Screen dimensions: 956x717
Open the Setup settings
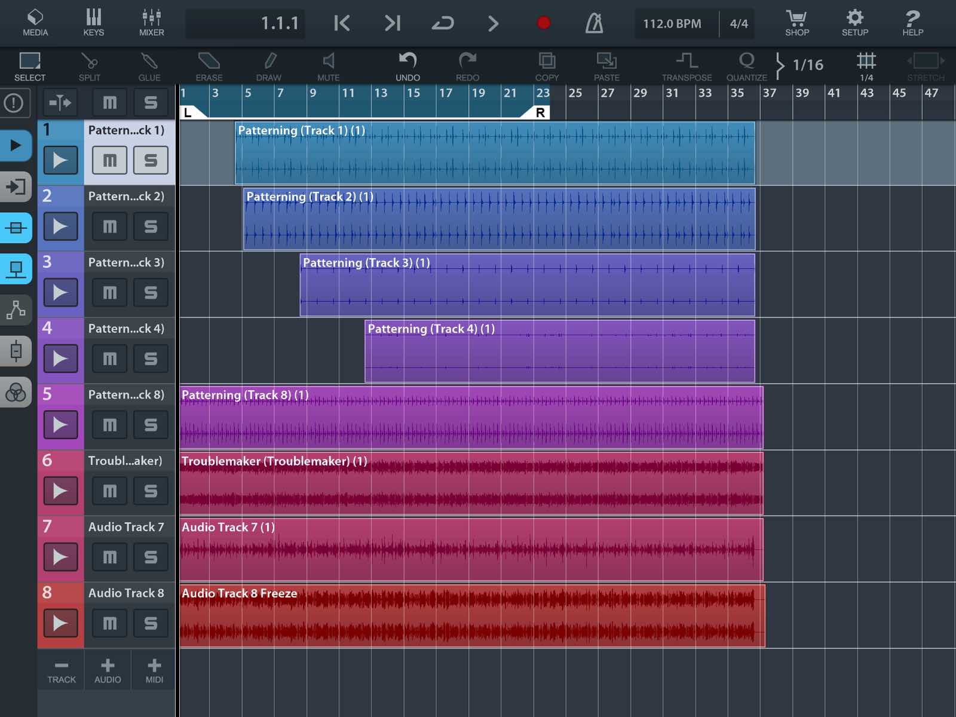coord(855,23)
